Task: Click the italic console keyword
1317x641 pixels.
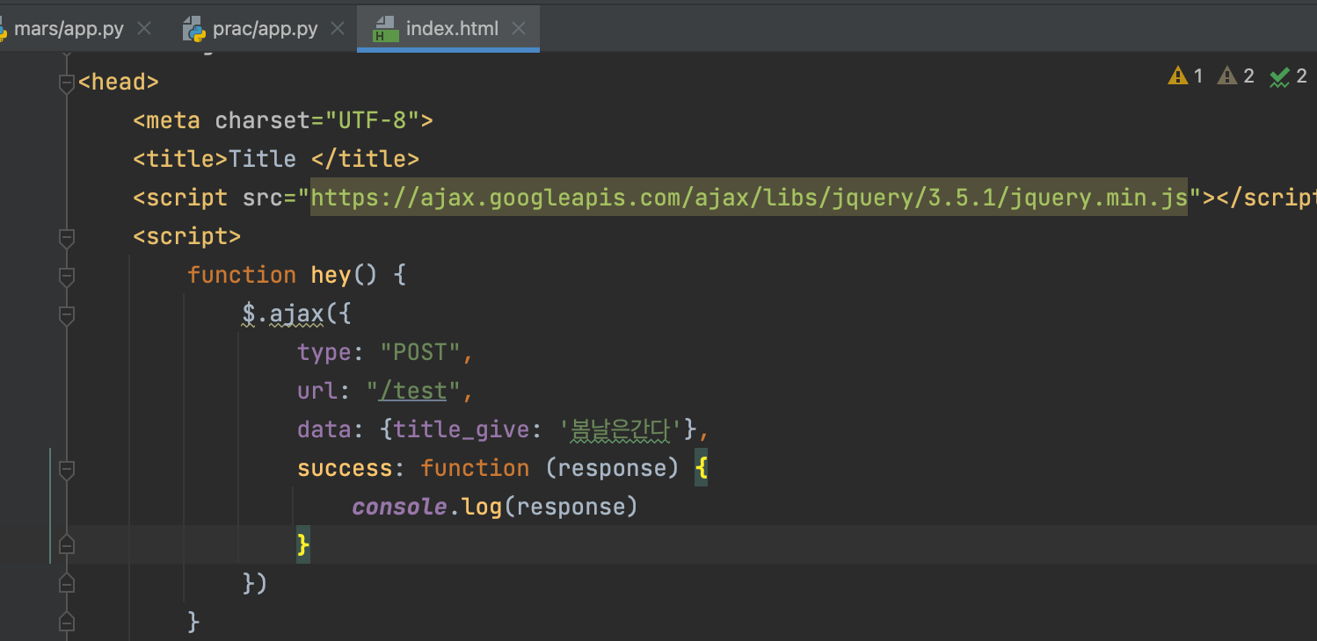Action: click(x=399, y=508)
